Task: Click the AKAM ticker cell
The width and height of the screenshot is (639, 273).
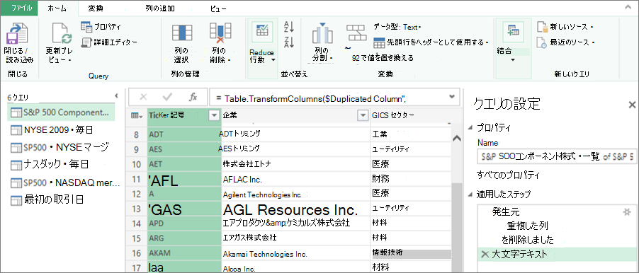Action: tap(185, 253)
